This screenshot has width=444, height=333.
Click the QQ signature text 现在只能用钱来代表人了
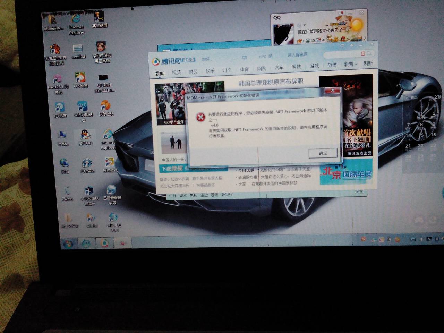click(320, 31)
